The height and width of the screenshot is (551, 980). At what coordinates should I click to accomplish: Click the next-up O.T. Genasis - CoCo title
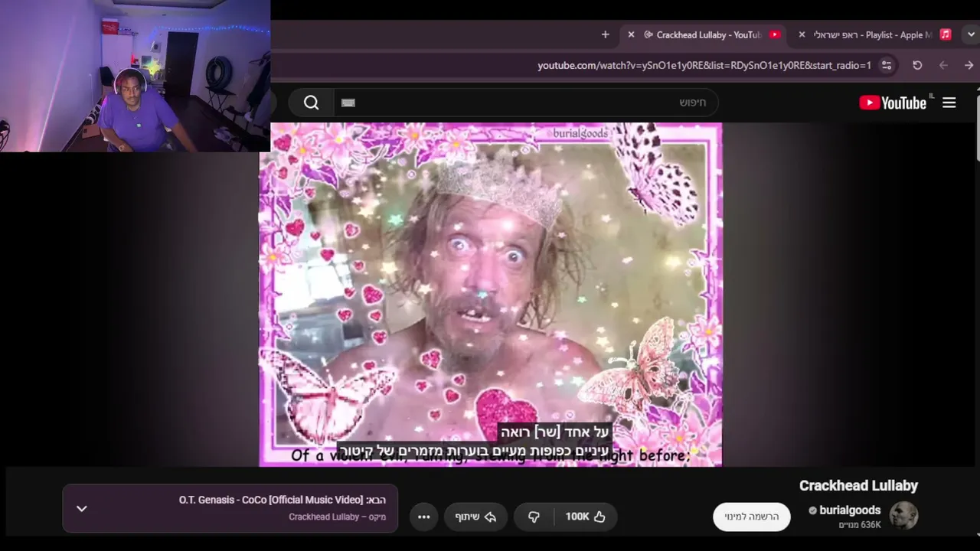point(283,500)
